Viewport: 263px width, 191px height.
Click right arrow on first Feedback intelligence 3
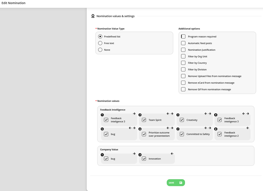(x=134, y=113)
